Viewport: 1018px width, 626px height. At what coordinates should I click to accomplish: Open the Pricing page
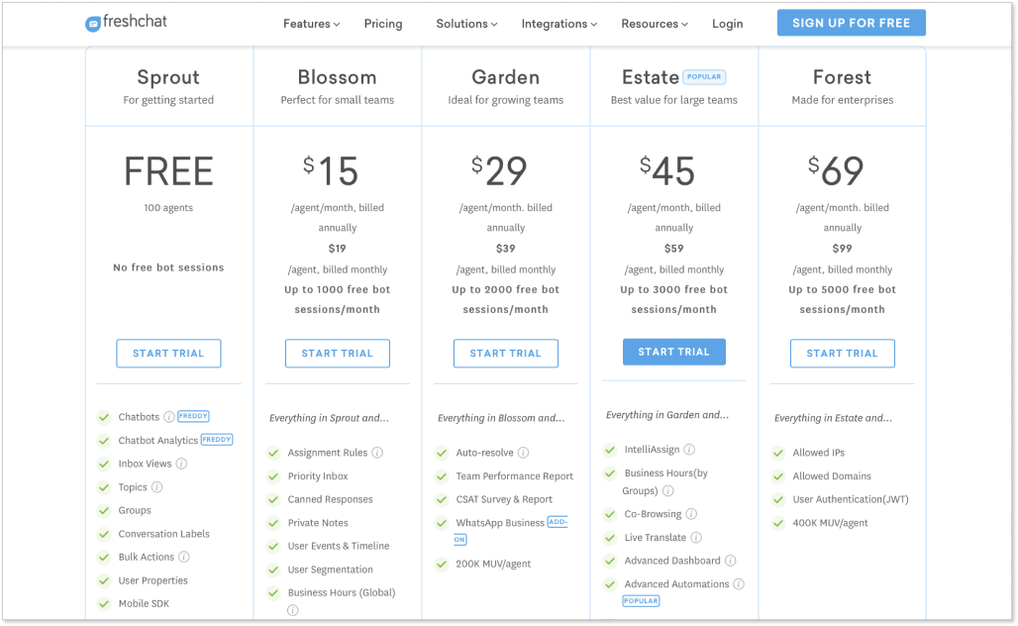tap(383, 24)
